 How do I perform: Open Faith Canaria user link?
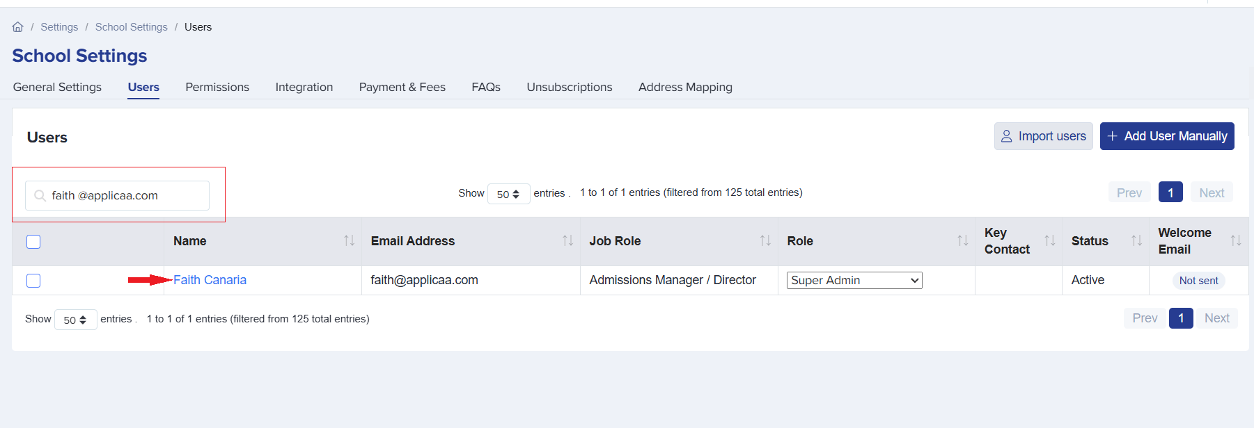(210, 280)
